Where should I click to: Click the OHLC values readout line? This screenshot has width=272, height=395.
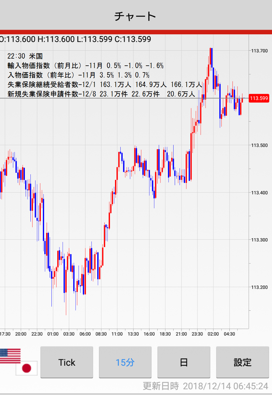point(75,39)
